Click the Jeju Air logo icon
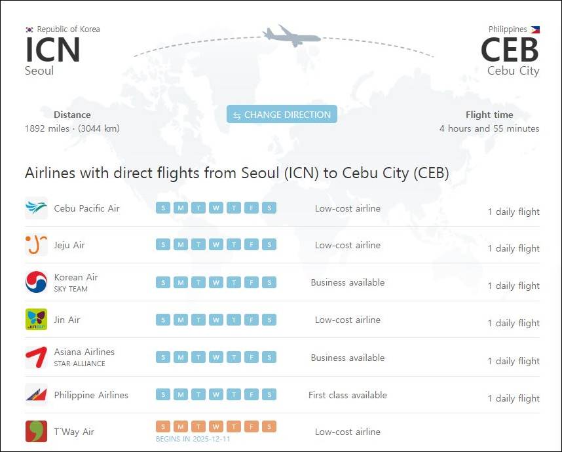Viewport: 562px width, 452px height. click(36, 245)
